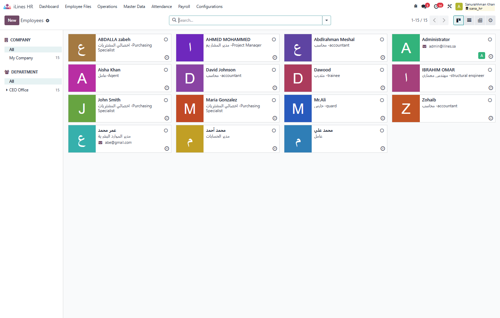Toggle presence circle on Abdlrahman Meshal card
This screenshot has height=318, width=500.
[382, 40]
